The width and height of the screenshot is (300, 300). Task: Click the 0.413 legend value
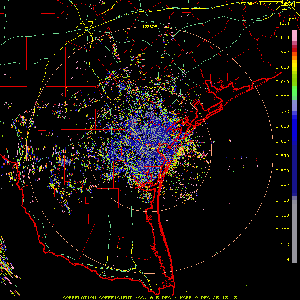click(x=282, y=200)
